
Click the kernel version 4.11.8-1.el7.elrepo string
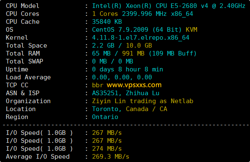click(x=141, y=38)
